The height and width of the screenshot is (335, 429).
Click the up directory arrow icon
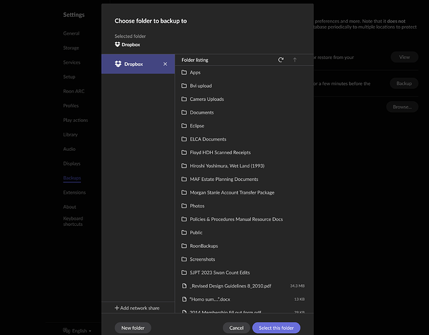pyautogui.click(x=294, y=60)
